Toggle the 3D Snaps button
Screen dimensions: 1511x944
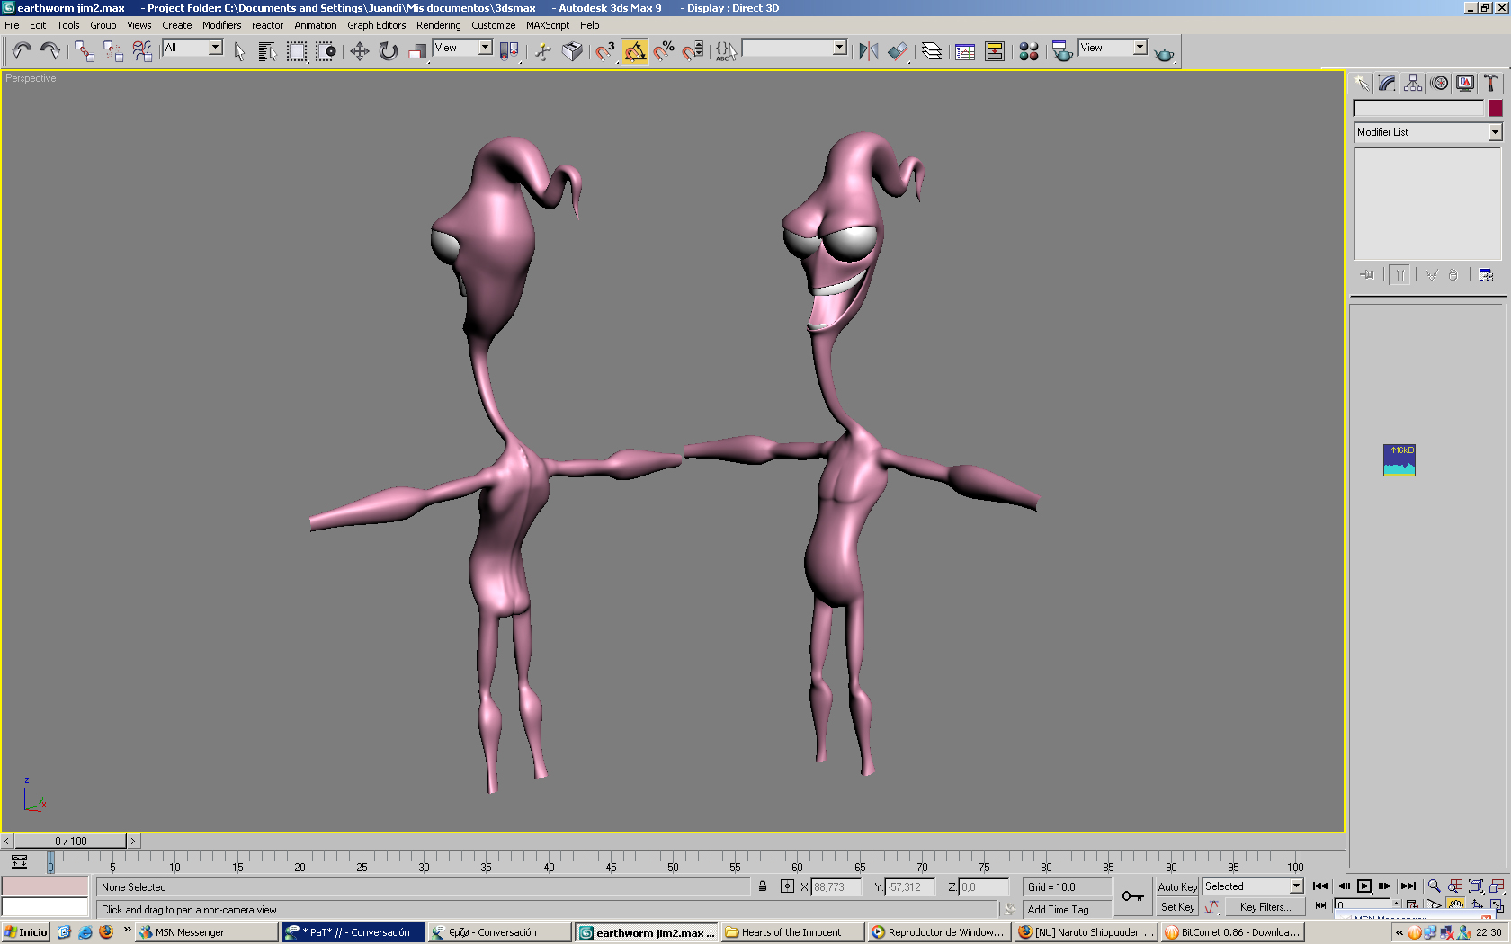605,51
